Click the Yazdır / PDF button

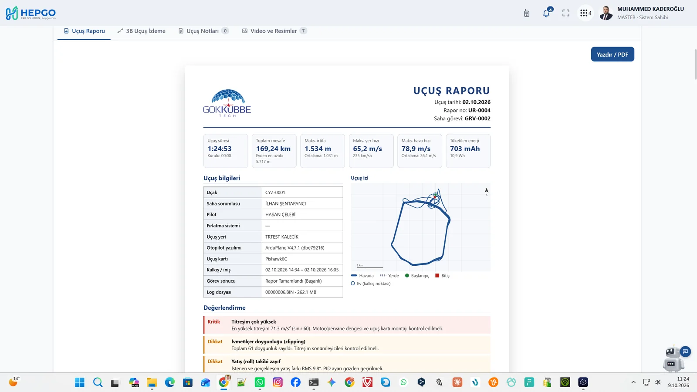click(x=612, y=54)
